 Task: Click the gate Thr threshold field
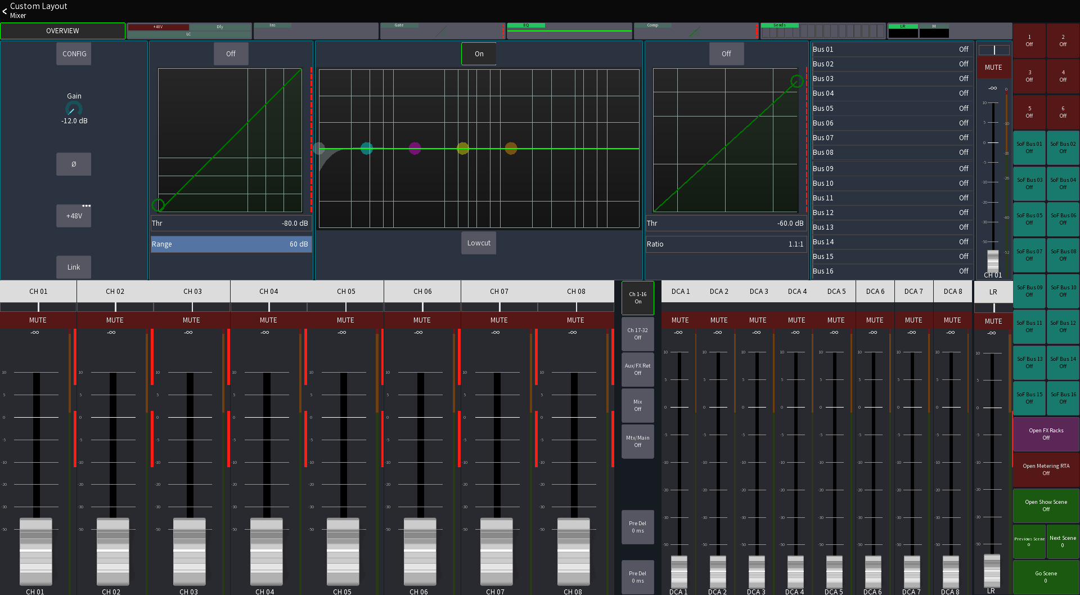(231, 223)
